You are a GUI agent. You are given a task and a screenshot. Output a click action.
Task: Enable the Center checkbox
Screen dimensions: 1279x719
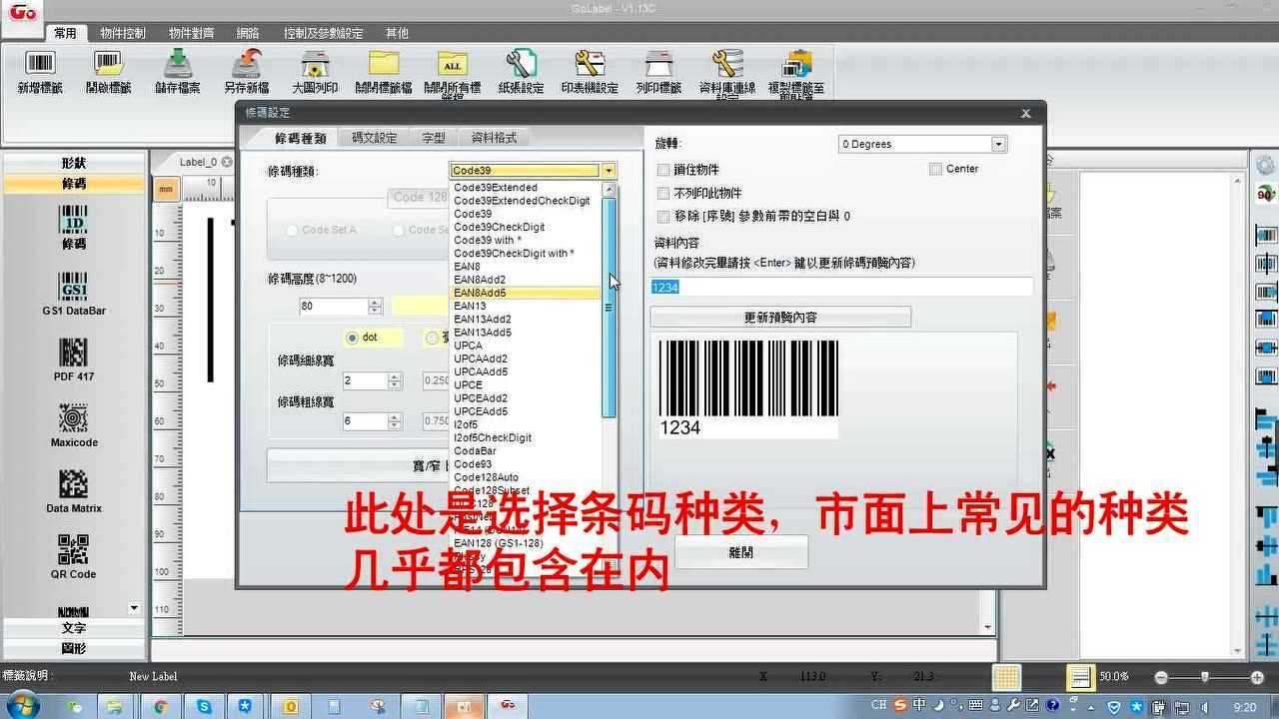coord(936,169)
